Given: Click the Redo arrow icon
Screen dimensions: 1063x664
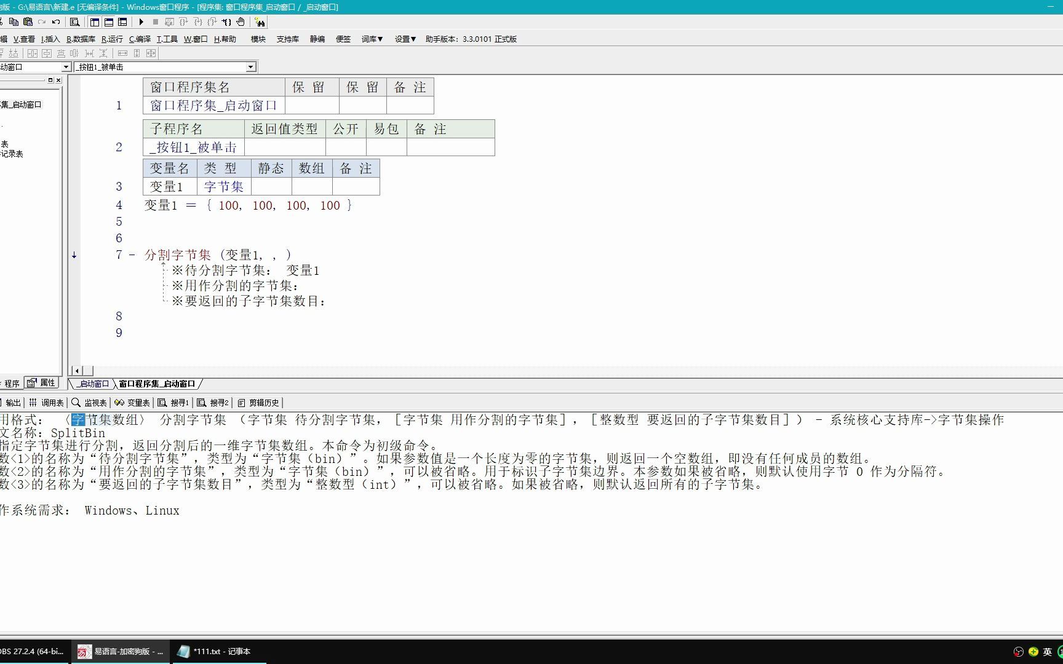Looking at the screenshot, I should 42,22.
